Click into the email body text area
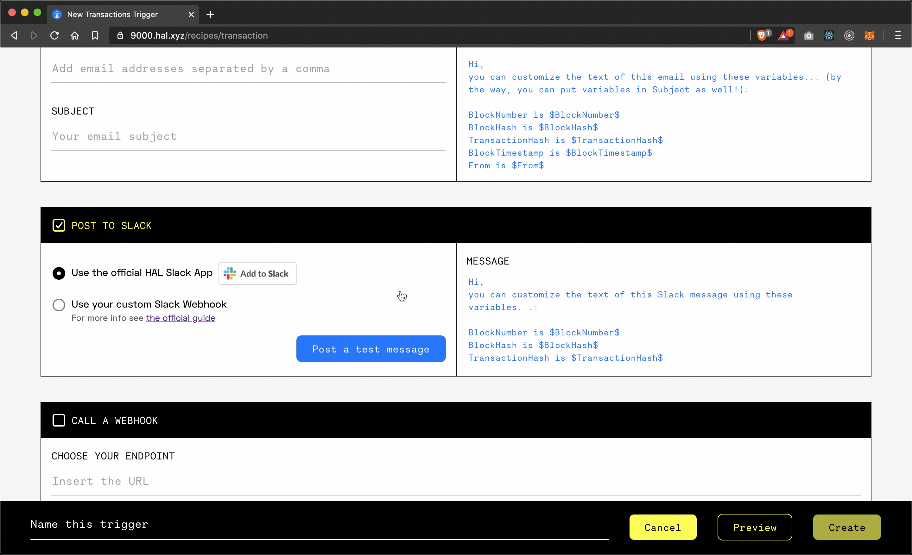 click(x=664, y=115)
